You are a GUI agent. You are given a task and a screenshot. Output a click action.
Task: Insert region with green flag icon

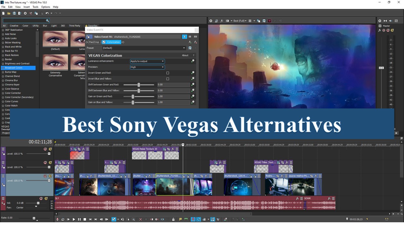coord(186,219)
